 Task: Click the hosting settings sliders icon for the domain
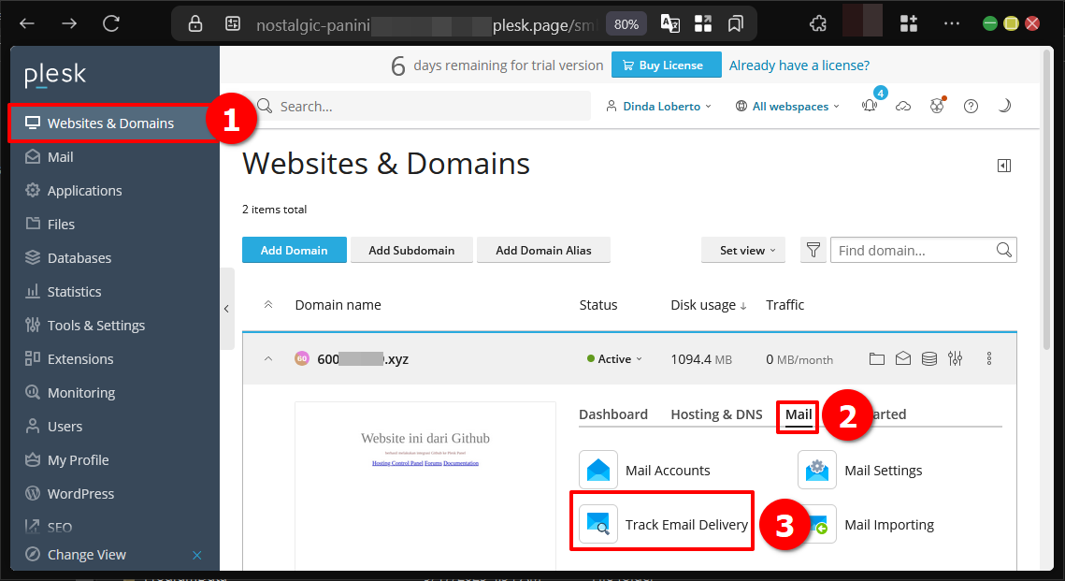point(955,358)
